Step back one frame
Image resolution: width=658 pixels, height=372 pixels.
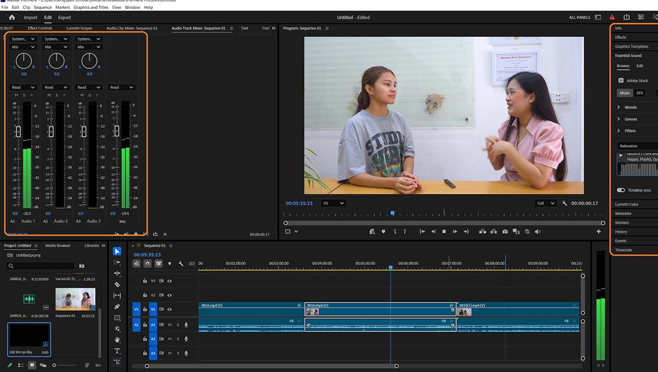click(x=433, y=232)
